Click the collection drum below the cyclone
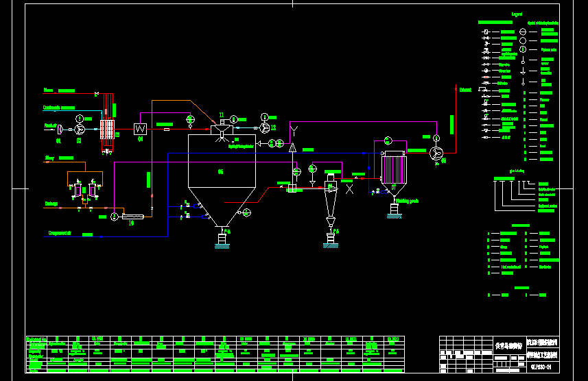The image size is (588, 381). [331, 239]
